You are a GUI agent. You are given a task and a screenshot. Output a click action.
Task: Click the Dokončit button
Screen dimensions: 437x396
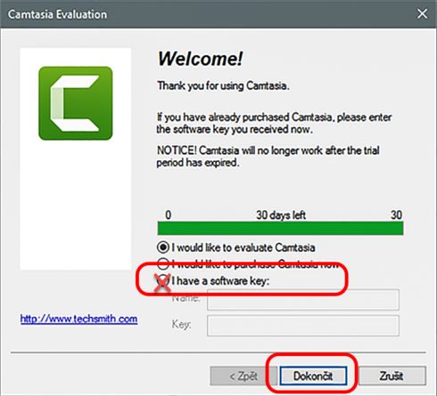pos(313,376)
